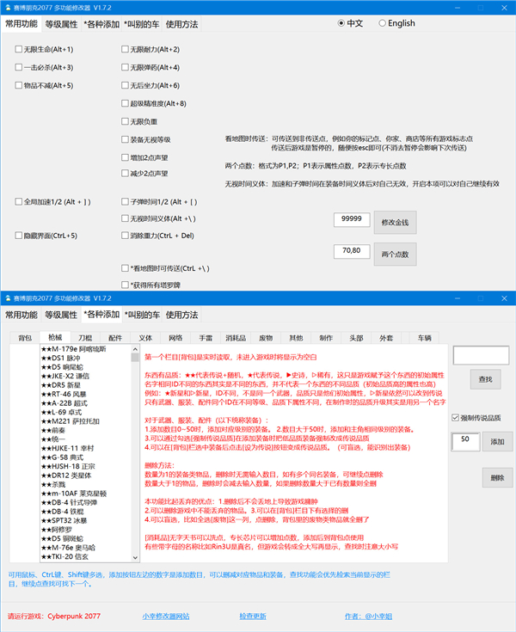The image size is (516, 632).
Task: Toggle 减少2点声望 checkbox
Action: (x=125, y=174)
